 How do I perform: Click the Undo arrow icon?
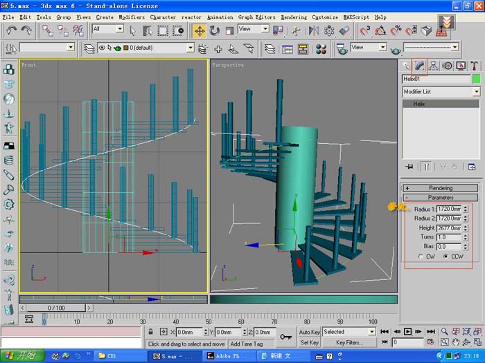11,30
